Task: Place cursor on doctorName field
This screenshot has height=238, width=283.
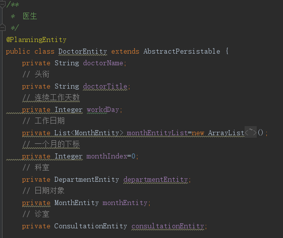Action: coord(103,63)
